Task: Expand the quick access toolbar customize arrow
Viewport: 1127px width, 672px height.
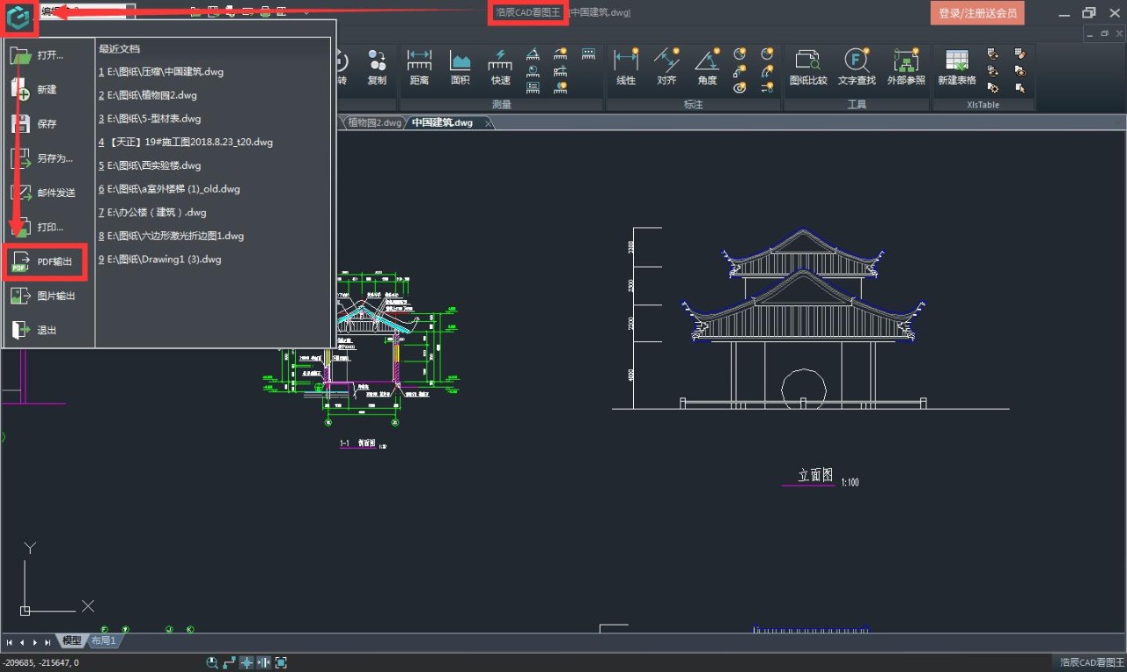Action: [306, 11]
